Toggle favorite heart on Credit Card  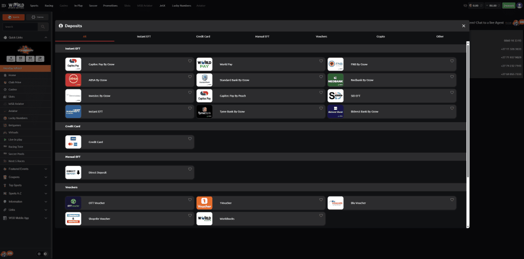(x=190, y=139)
